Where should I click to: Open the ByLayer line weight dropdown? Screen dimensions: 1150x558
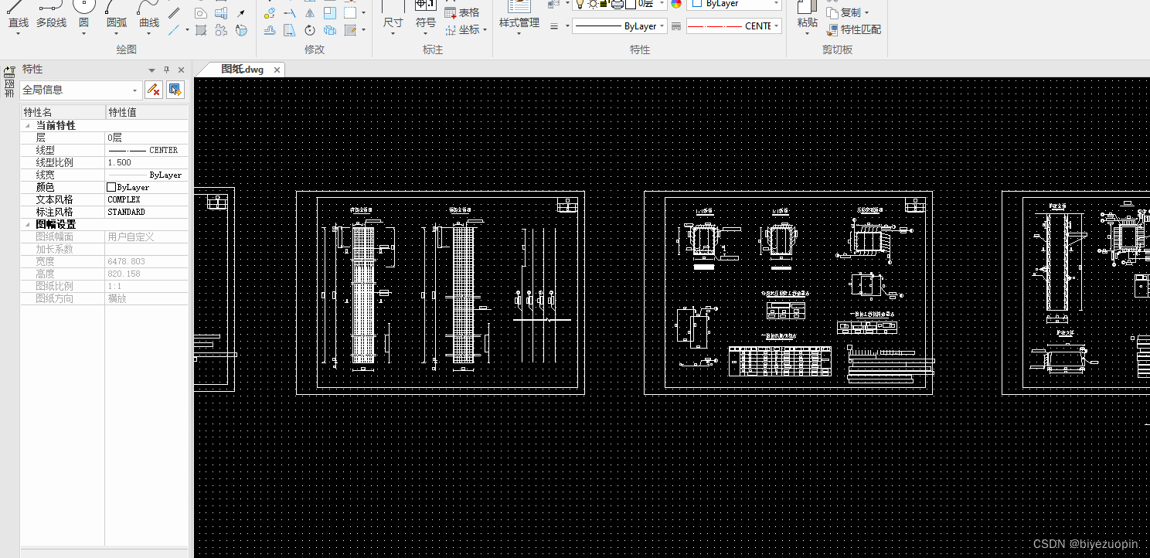tap(662, 26)
